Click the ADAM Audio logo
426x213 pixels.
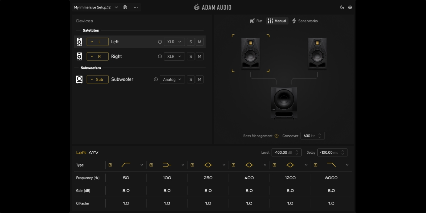point(213,7)
